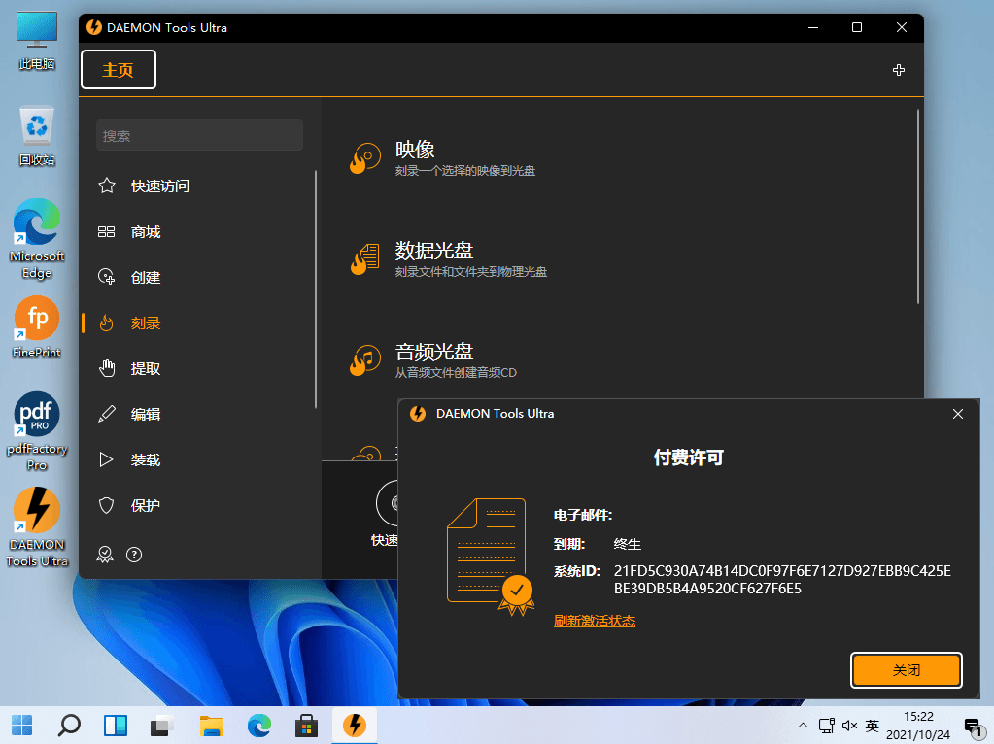Close the 付费许可 dialog with X
Viewport: 994px width, 744px height.
pos(958,413)
